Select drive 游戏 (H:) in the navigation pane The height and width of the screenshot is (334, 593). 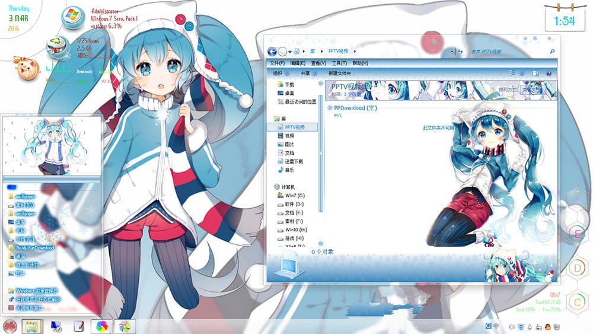click(x=291, y=238)
